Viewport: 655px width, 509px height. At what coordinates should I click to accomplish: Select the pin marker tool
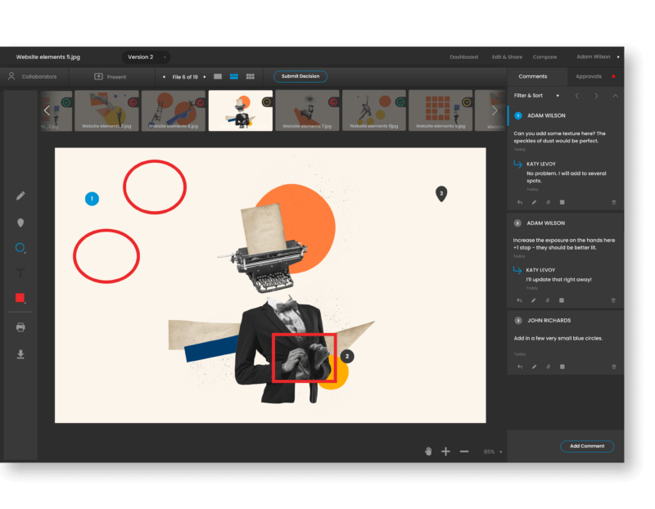coord(20,222)
